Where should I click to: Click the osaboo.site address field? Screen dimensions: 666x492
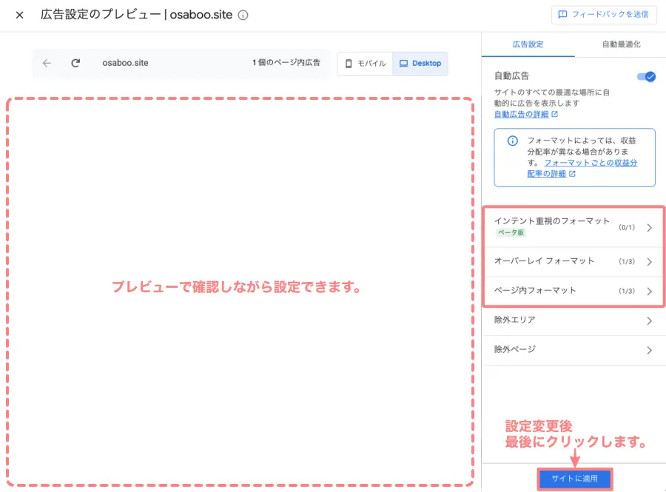click(x=125, y=64)
